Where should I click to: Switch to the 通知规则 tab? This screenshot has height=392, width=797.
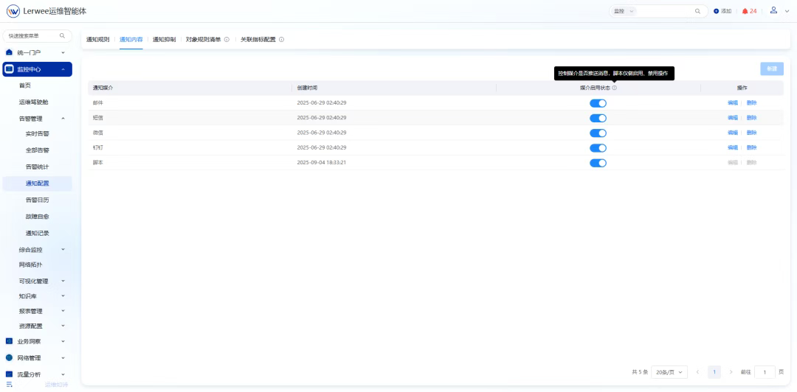[97, 40]
